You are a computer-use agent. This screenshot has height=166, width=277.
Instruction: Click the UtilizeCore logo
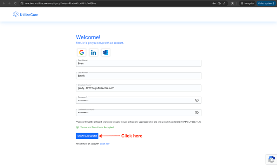click(26, 14)
